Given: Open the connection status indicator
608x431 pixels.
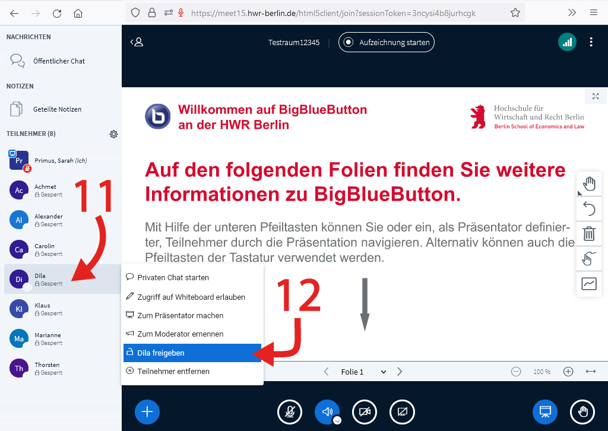Looking at the screenshot, I should coord(567,42).
